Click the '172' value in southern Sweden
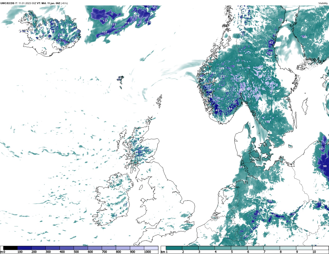 tap(268, 122)
